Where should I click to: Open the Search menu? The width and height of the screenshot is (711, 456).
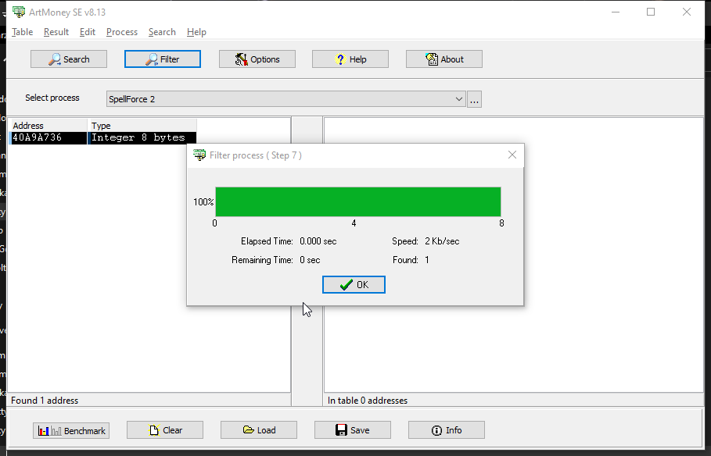point(162,32)
